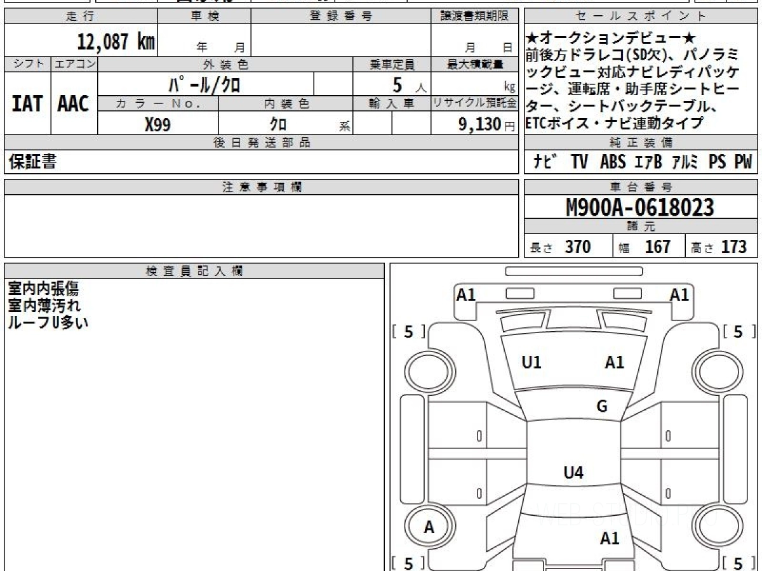Image resolution: width=762 pixels, height=571 pixels.
Task: Select exterior color value パール/クロ
Action: click(204, 84)
